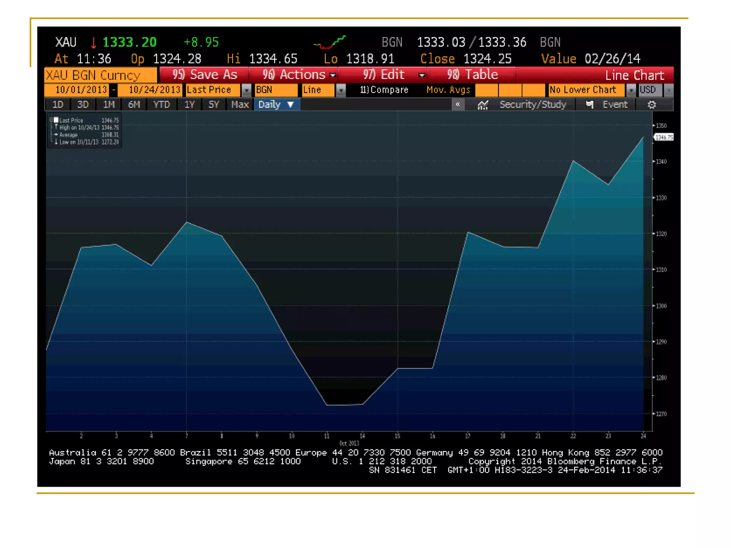Open the No Lower Chart dropdown arrow
The width and height of the screenshot is (731, 548).
click(x=631, y=90)
